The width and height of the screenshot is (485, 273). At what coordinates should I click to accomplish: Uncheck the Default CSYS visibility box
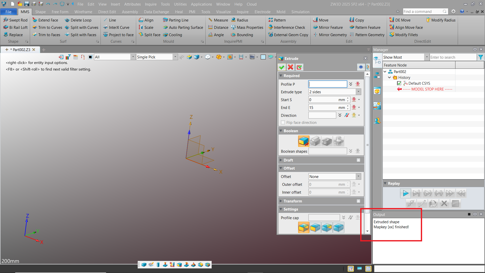click(399, 83)
